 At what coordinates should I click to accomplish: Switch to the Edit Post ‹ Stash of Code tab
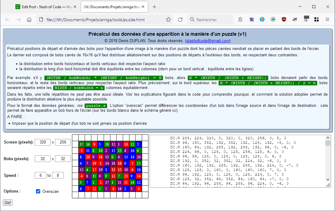(x=46, y=7)
